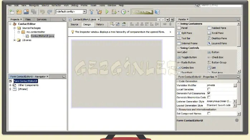The image size is (250, 140).
Task: Switch to the Files tab
Action: pos(28,19)
